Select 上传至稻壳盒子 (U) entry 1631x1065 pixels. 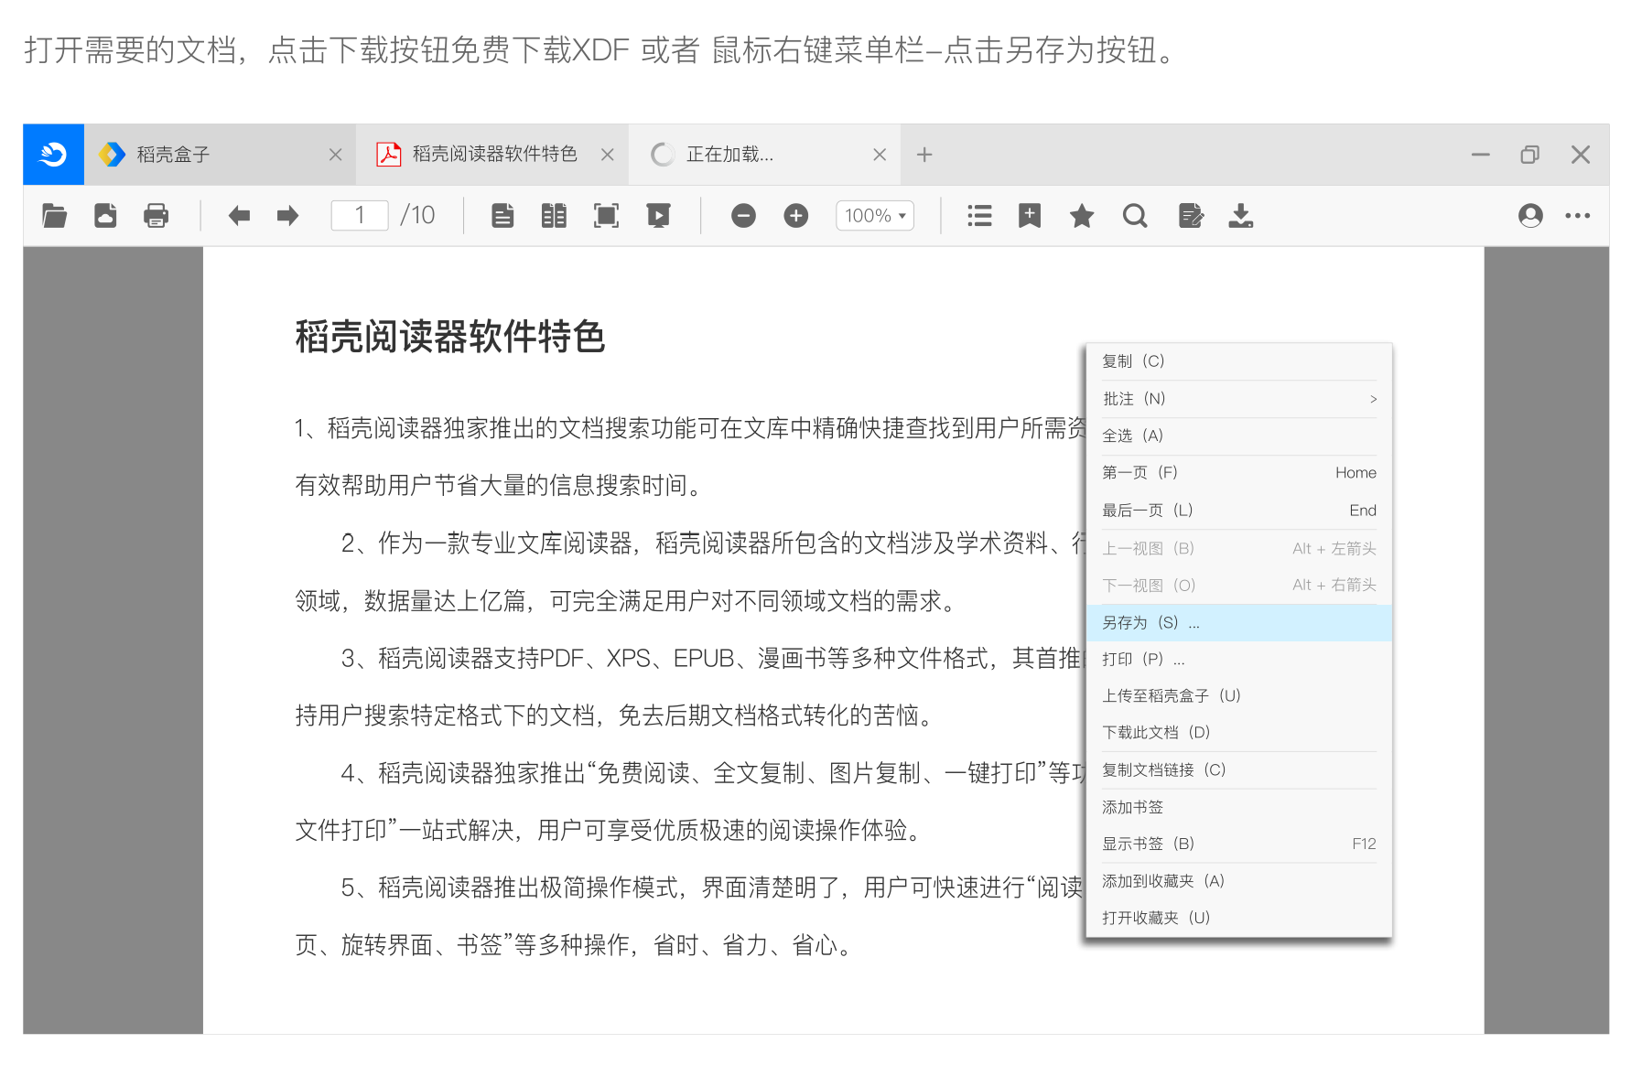click(x=1239, y=696)
